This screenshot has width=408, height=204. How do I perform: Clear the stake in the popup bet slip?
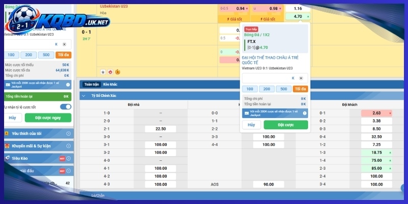click(301, 78)
